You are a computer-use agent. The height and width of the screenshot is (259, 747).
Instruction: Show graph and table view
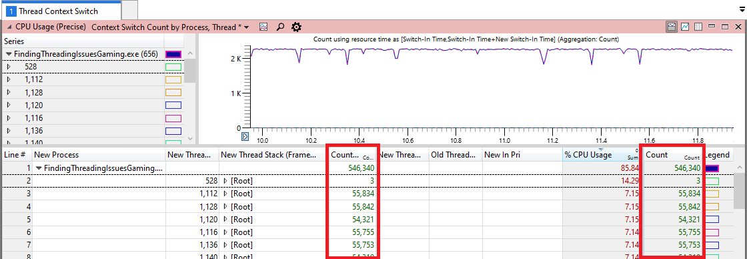coord(672,27)
